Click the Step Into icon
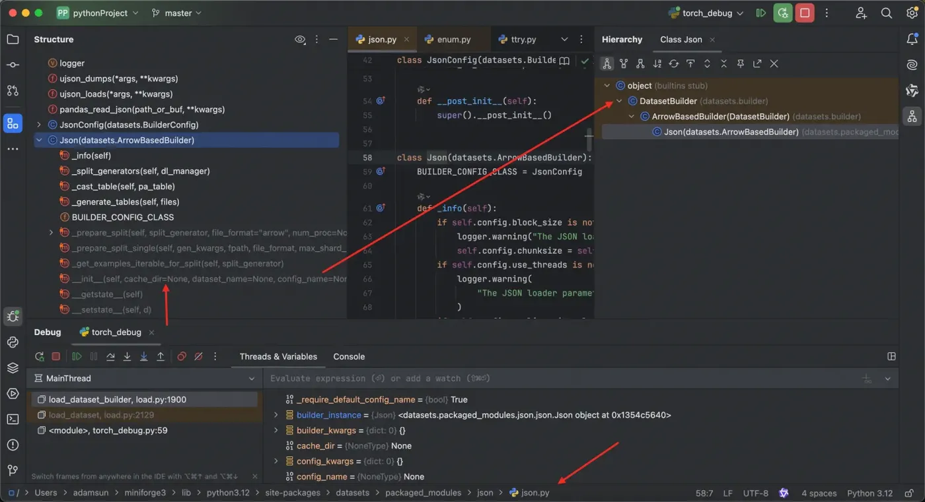 coord(127,357)
